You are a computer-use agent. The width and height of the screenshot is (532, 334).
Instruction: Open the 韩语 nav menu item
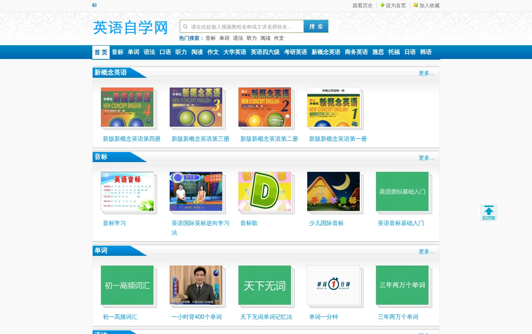[426, 52]
